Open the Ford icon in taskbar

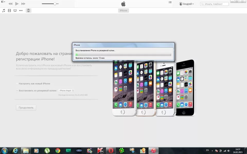click(x=79, y=151)
